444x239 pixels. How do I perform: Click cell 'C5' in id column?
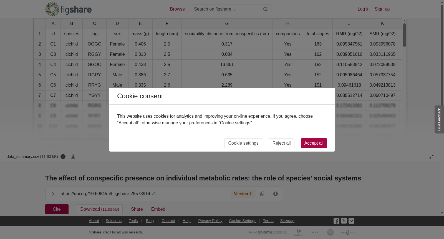53,75
